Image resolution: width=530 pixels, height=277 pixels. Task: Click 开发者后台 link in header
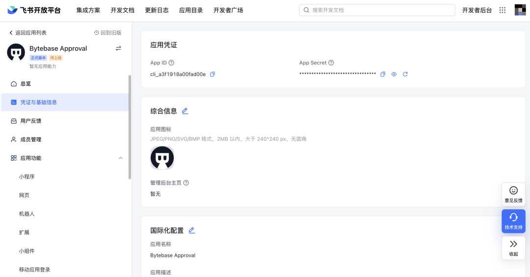coord(477,10)
